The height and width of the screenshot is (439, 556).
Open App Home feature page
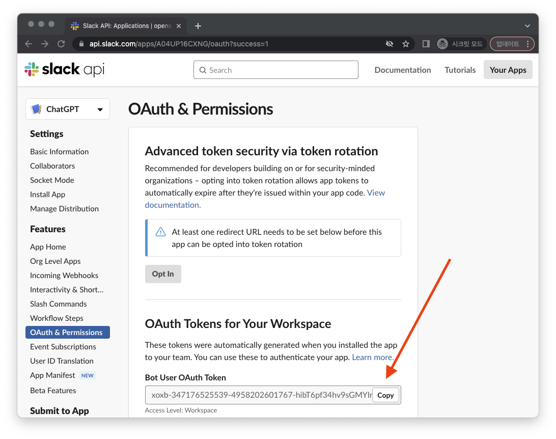coord(48,247)
